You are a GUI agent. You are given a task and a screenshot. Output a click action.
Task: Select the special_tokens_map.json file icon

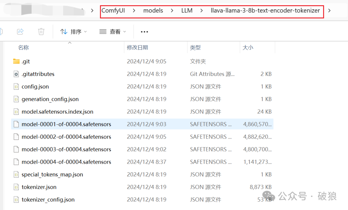16,175
